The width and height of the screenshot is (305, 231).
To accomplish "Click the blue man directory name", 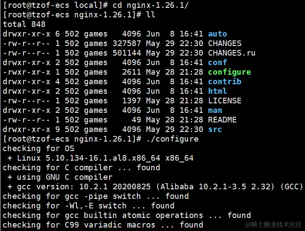I will tap(215, 110).
